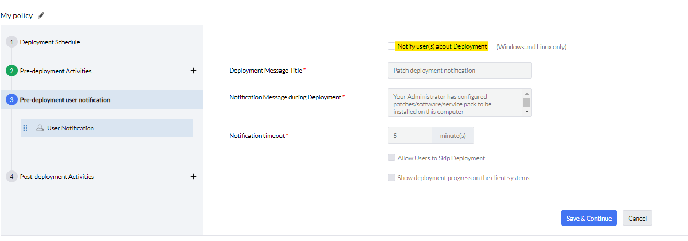Click the drag handle beside User Notification
Image resolution: width=688 pixels, height=241 pixels.
tap(25, 128)
